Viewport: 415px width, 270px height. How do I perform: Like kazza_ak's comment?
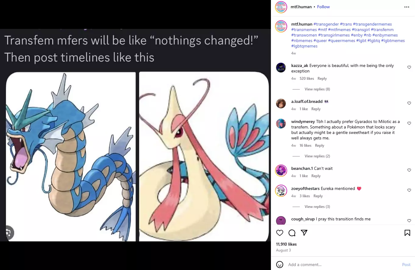coord(409,67)
